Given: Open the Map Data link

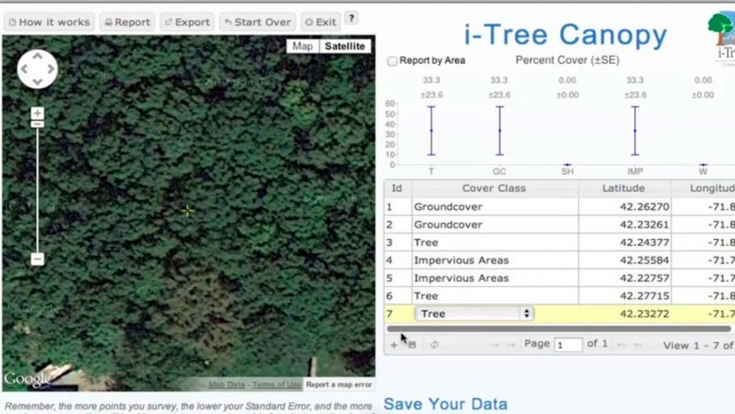Looking at the screenshot, I should point(227,384).
